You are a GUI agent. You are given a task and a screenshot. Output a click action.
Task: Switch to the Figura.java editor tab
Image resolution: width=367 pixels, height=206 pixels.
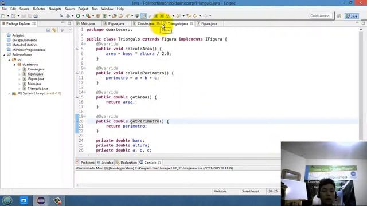click(x=209, y=23)
